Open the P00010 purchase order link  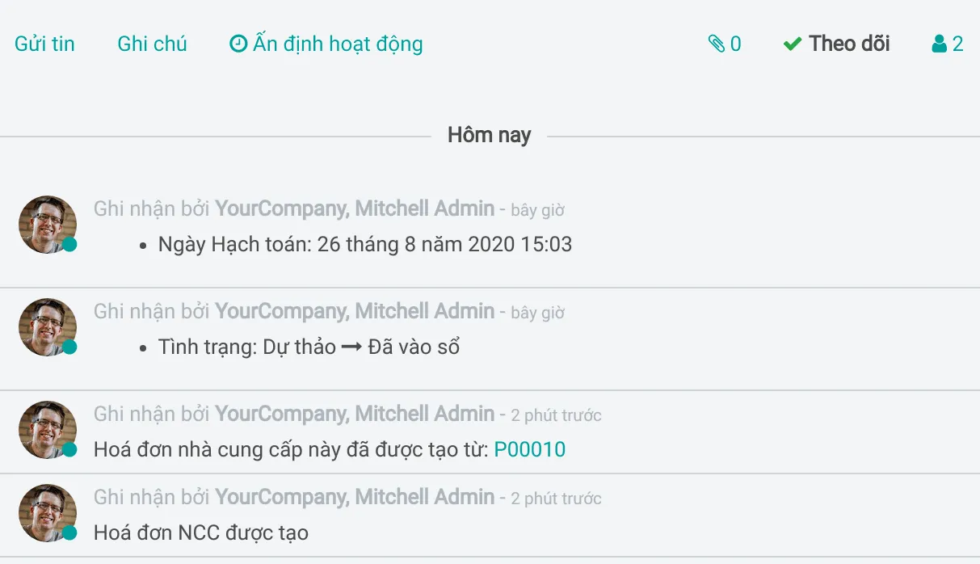click(529, 449)
